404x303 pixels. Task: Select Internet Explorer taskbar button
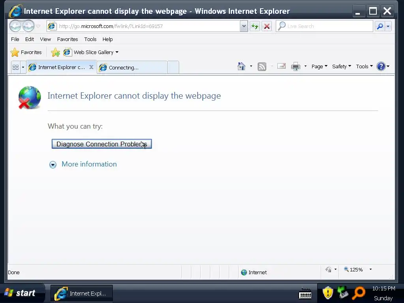81,294
